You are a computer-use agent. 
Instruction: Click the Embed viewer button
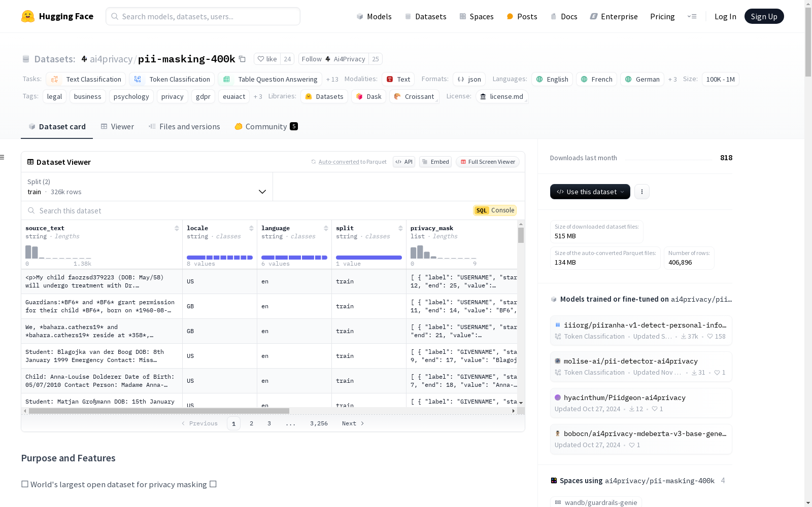point(435,162)
